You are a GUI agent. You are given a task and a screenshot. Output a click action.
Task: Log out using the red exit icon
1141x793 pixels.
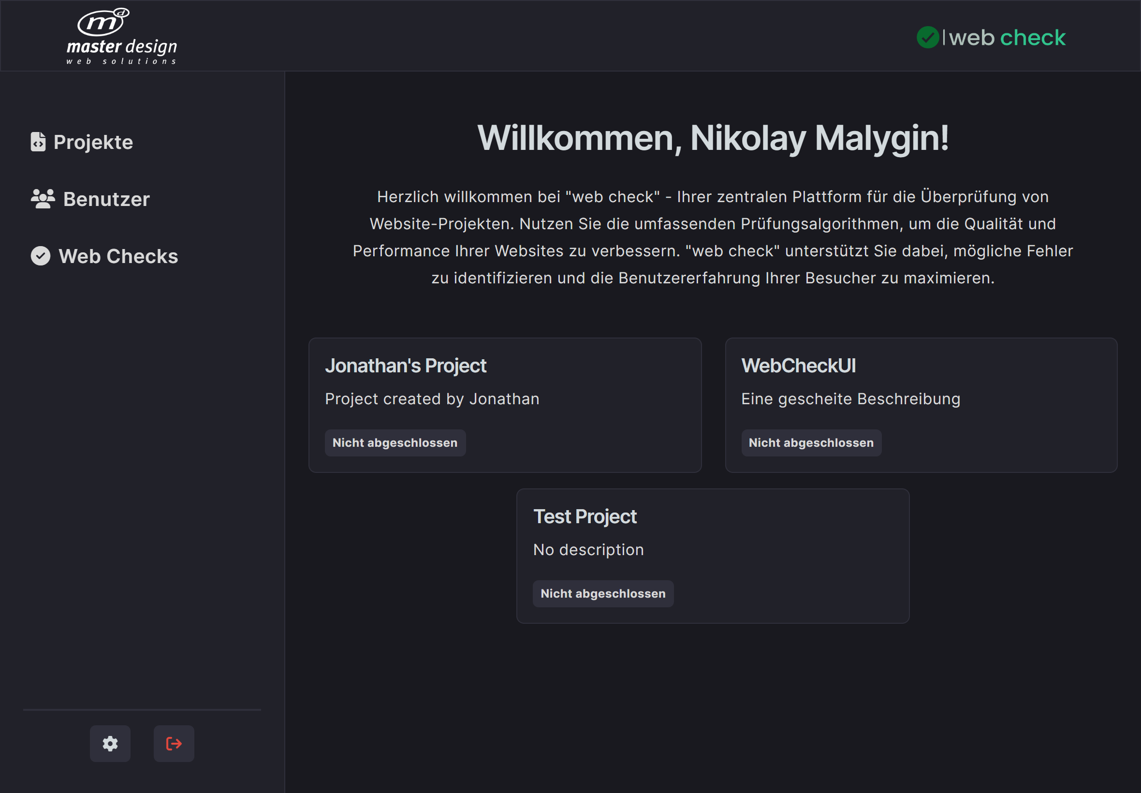click(174, 743)
